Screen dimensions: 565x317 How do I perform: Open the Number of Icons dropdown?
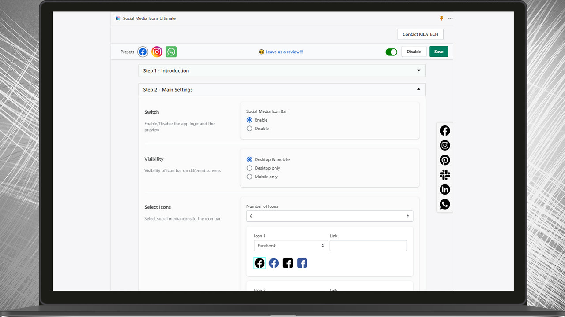(x=329, y=216)
